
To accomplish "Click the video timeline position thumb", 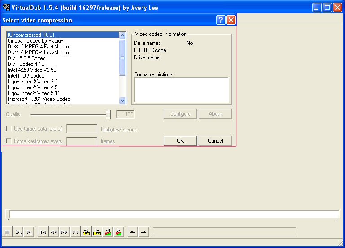I will [9, 215].
